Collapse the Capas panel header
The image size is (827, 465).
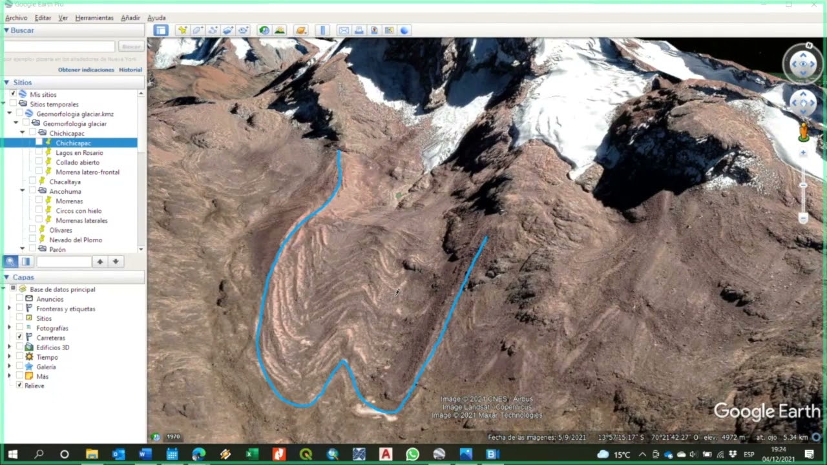click(6, 277)
